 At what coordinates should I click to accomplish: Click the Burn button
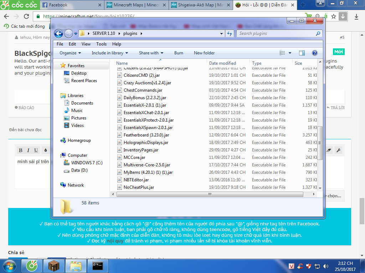[179, 53]
